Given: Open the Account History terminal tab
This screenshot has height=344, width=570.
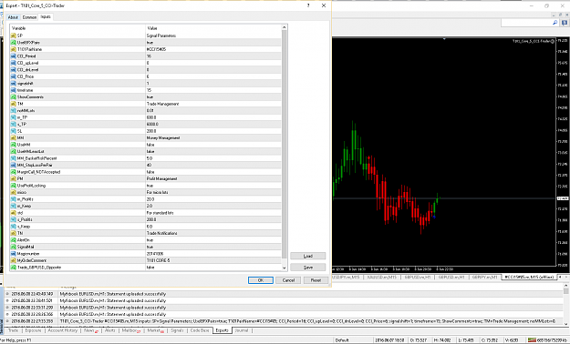Looking at the screenshot, I should (63, 330).
